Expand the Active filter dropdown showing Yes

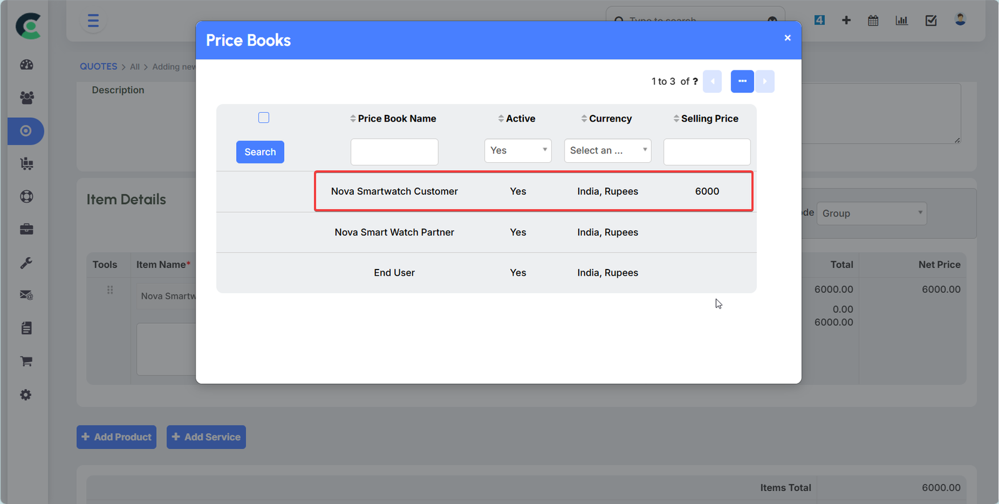pyautogui.click(x=518, y=151)
